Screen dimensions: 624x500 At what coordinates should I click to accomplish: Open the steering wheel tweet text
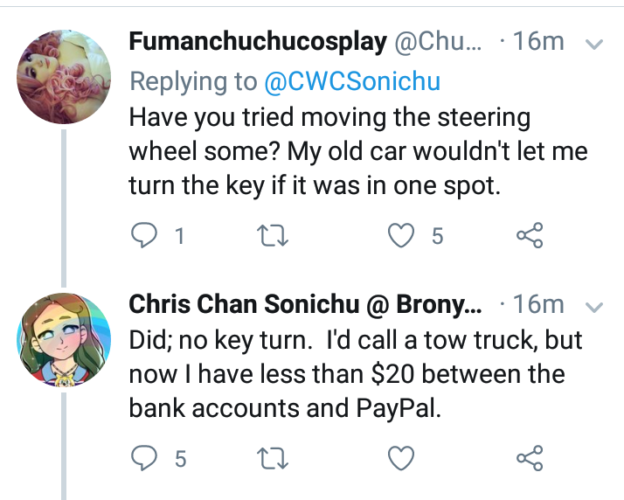(x=358, y=152)
